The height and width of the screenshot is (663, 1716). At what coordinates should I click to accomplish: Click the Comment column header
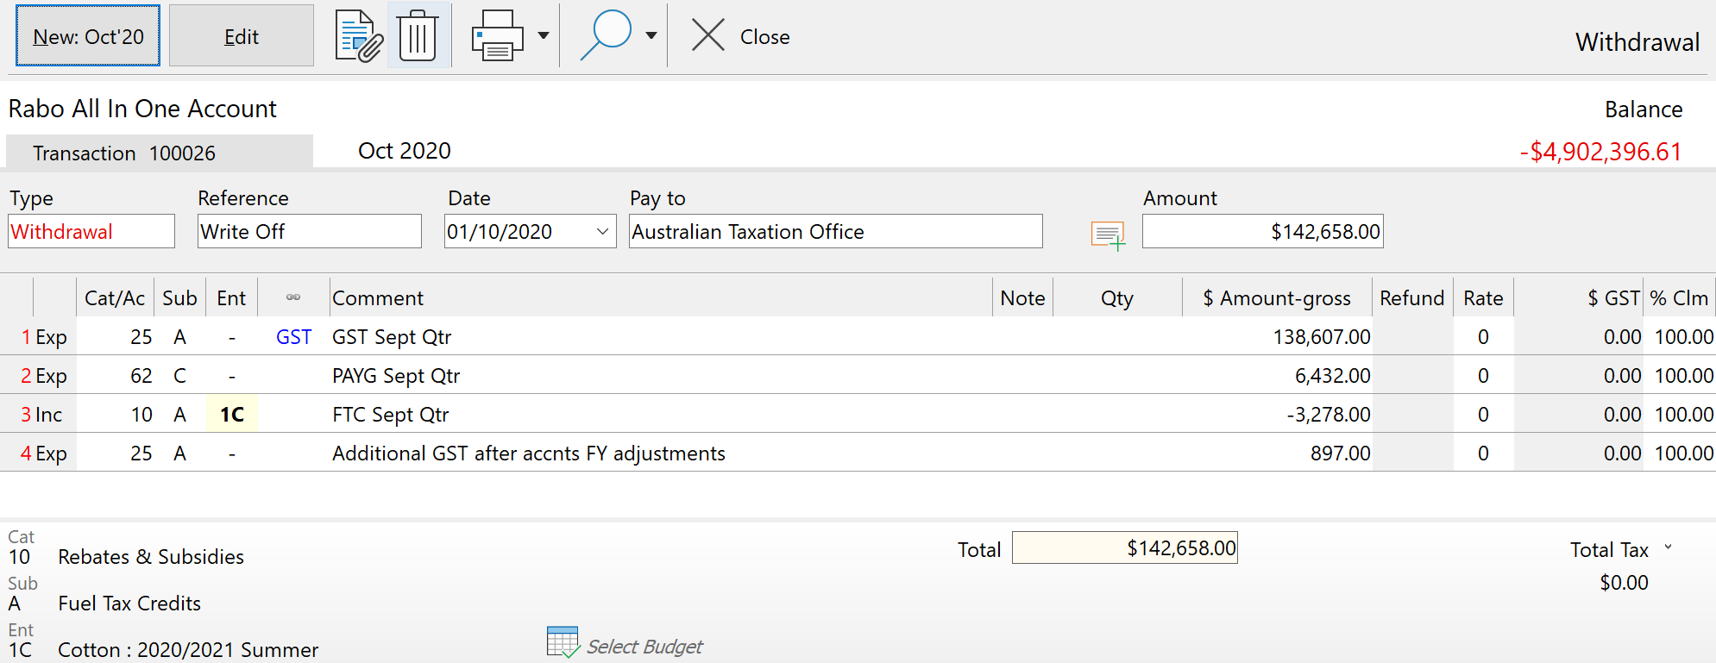coord(661,298)
